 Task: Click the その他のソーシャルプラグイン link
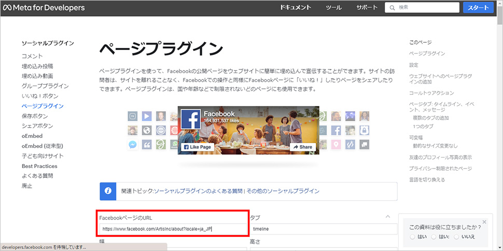[x=283, y=191]
